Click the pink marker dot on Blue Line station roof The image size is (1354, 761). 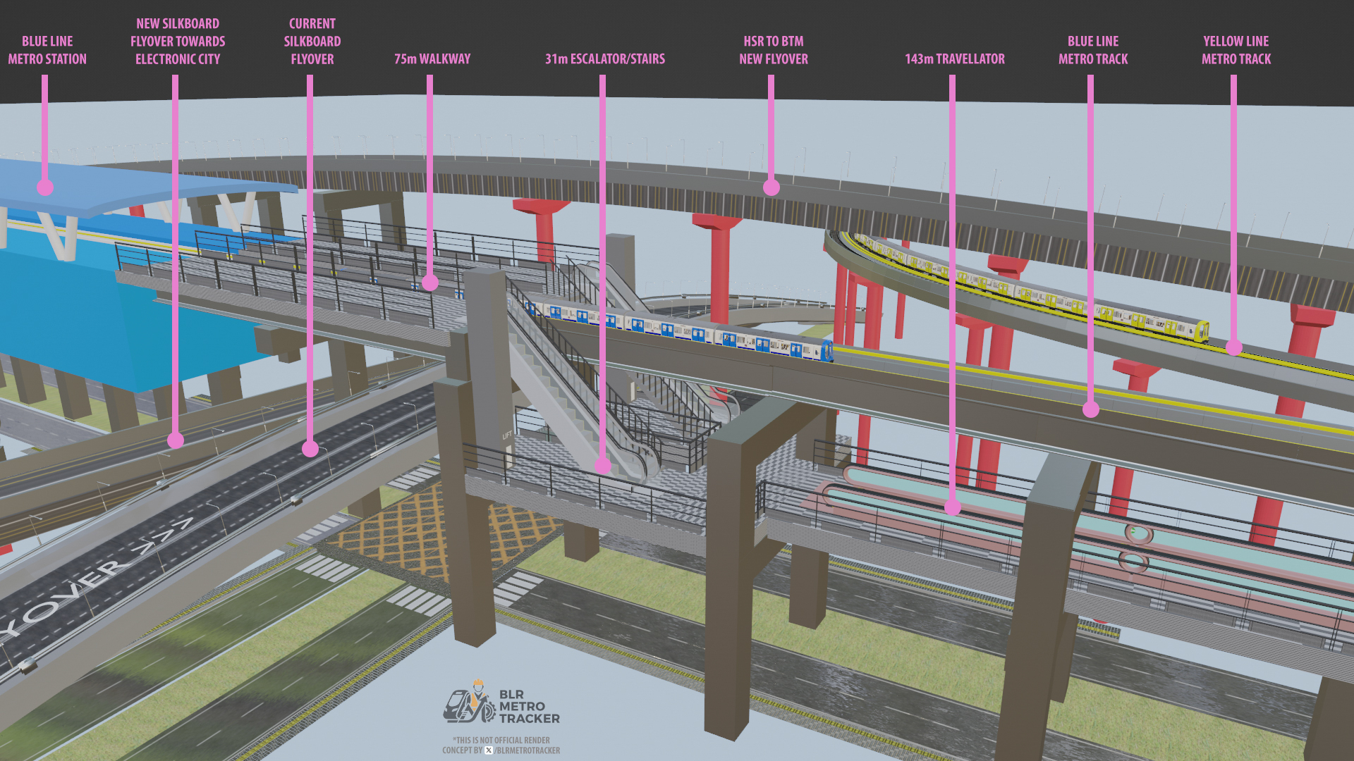tap(45, 187)
